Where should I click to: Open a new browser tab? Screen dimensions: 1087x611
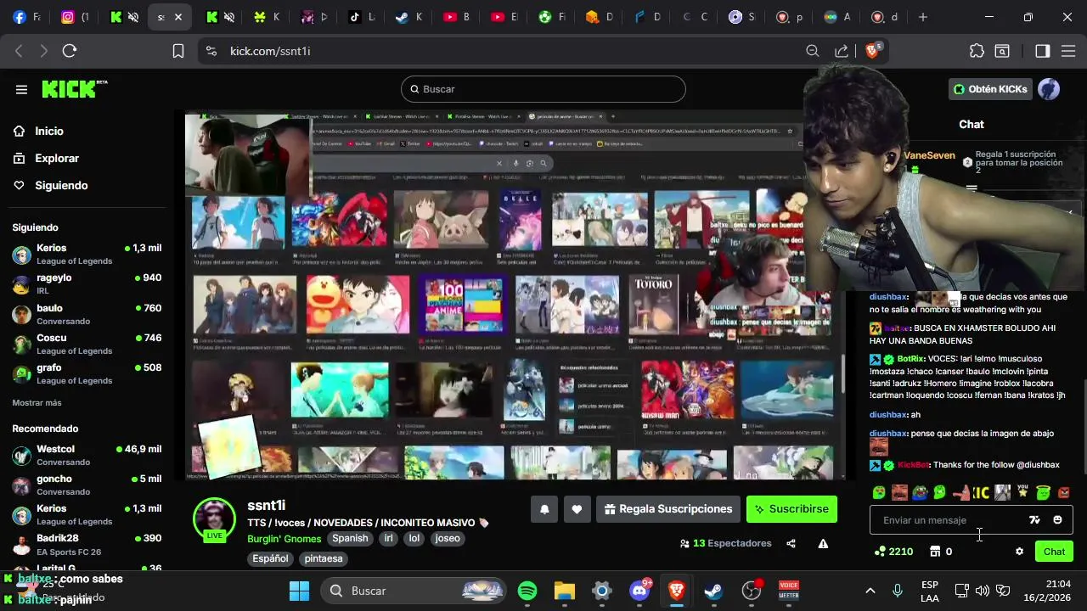(x=923, y=17)
